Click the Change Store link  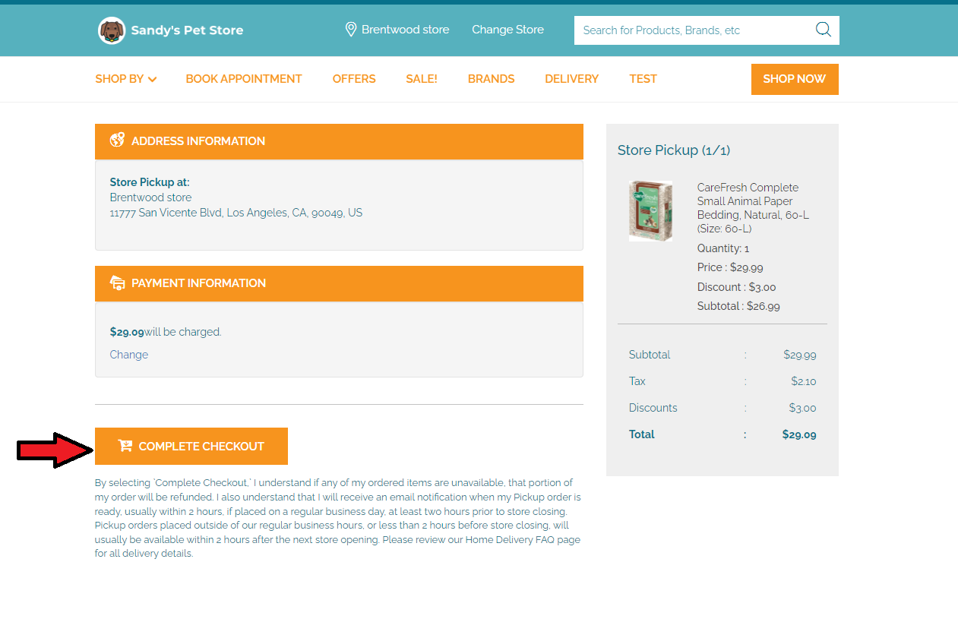(507, 30)
